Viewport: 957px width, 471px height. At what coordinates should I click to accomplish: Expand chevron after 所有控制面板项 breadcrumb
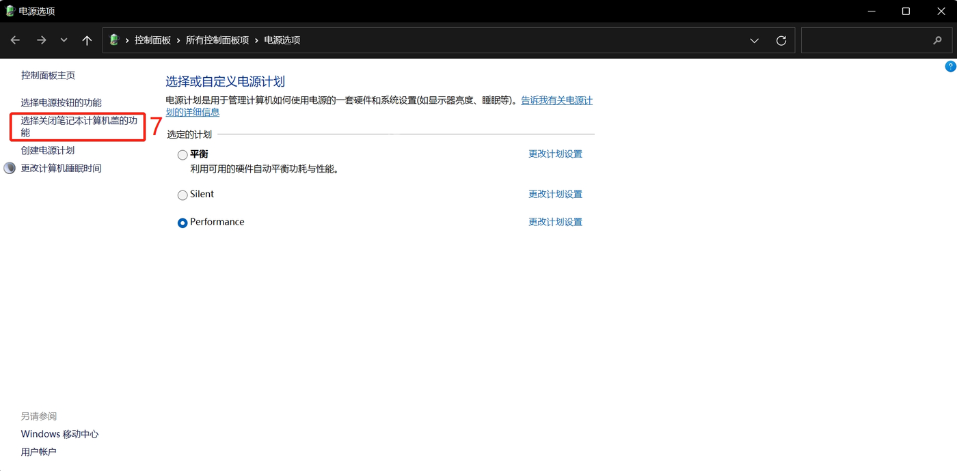(257, 40)
